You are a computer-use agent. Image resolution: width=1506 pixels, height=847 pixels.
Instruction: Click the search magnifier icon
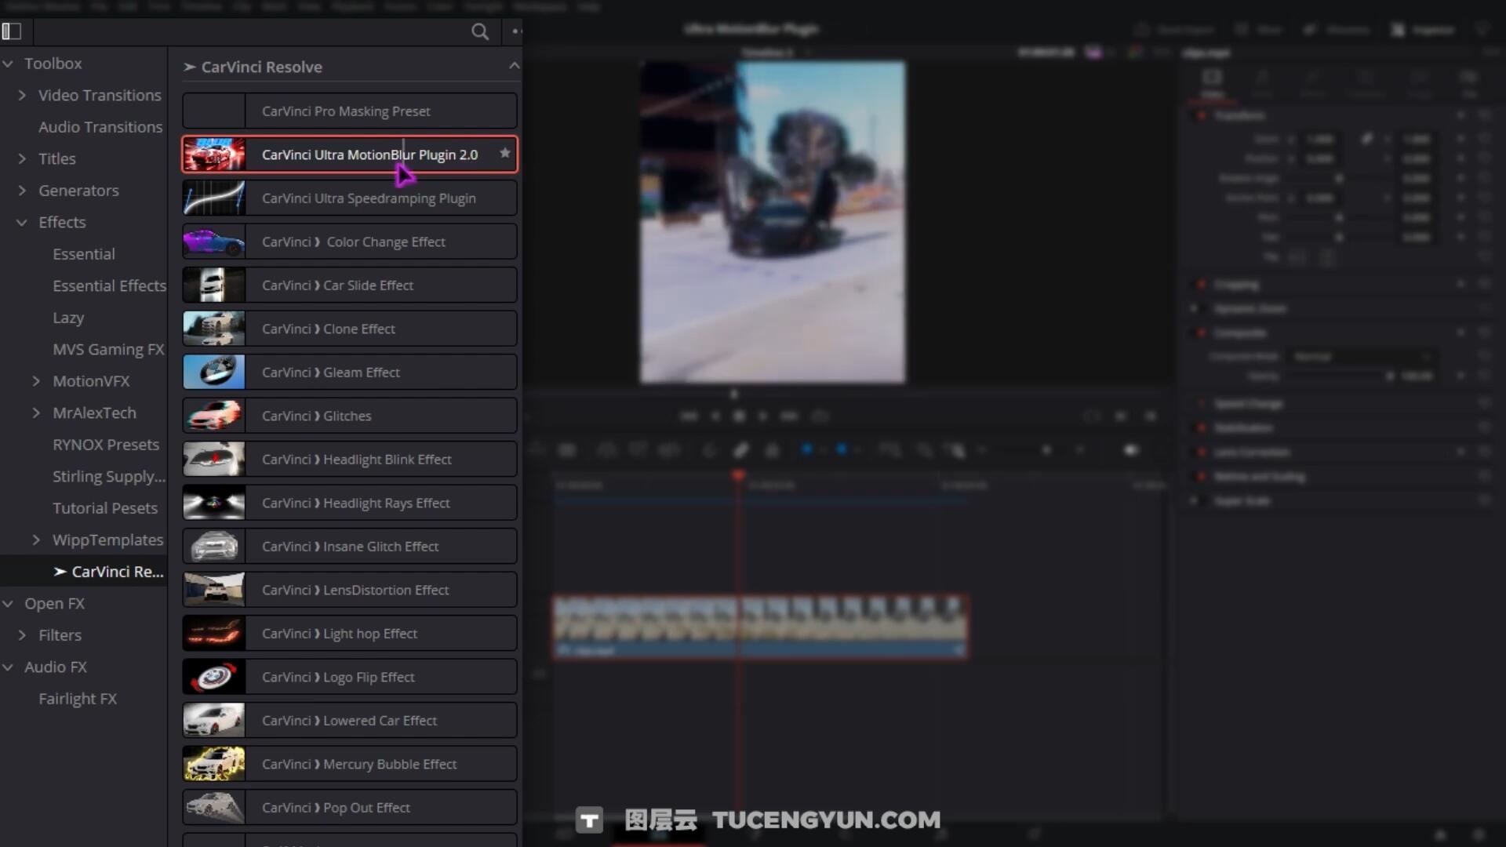[480, 31]
